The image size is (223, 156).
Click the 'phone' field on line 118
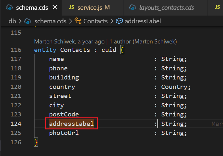[x=58, y=68]
